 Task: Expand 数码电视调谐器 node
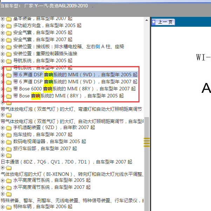click(x=2, y=142)
